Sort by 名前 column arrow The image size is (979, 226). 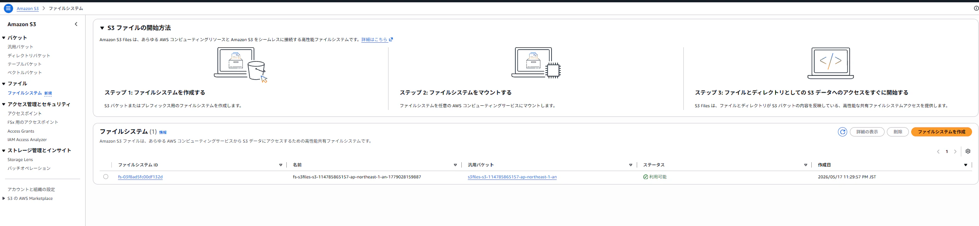[455, 165]
